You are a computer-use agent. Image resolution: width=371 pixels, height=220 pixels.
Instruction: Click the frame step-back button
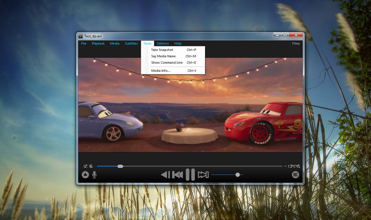[165, 175]
